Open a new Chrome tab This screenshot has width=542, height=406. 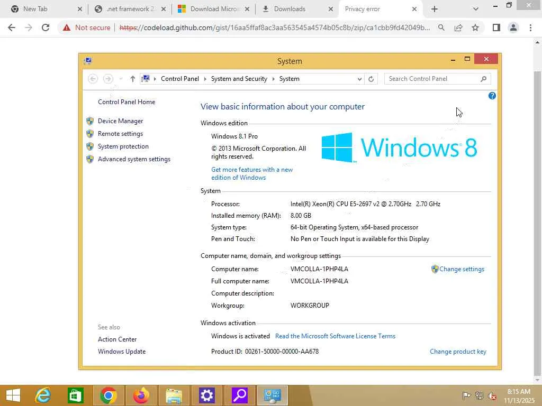pos(435,9)
